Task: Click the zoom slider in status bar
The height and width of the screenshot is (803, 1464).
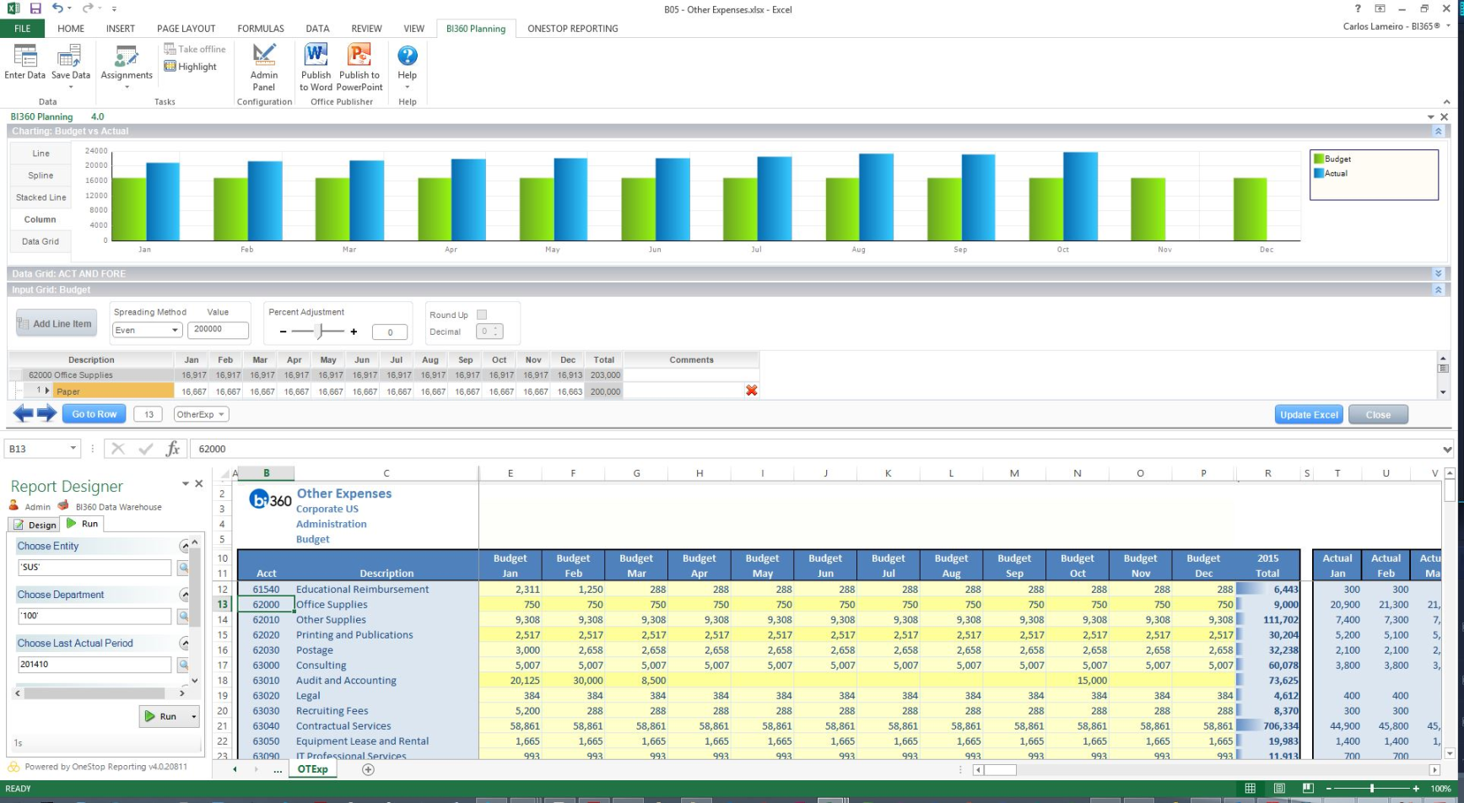Action: point(1371,788)
